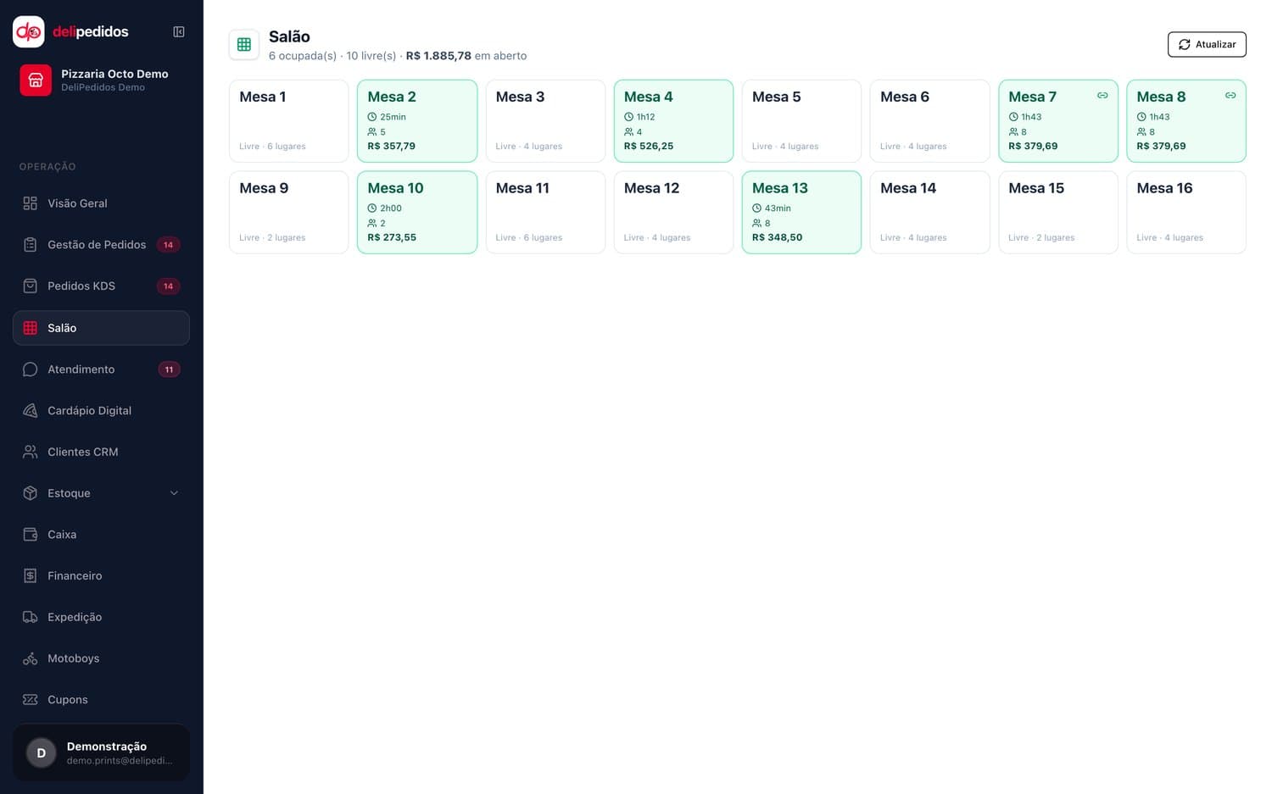Open Mesa 13 with R$ 348,50
This screenshot has height=794, width=1272.
pos(801,213)
